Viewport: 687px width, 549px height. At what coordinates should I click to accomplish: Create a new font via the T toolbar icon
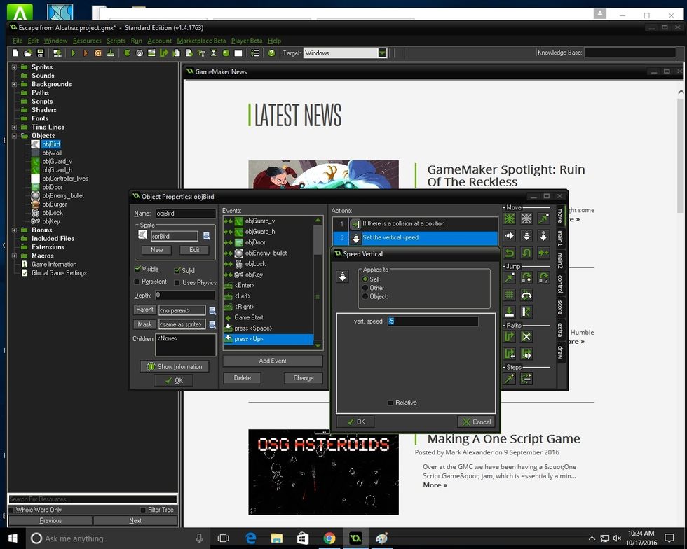pos(201,53)
